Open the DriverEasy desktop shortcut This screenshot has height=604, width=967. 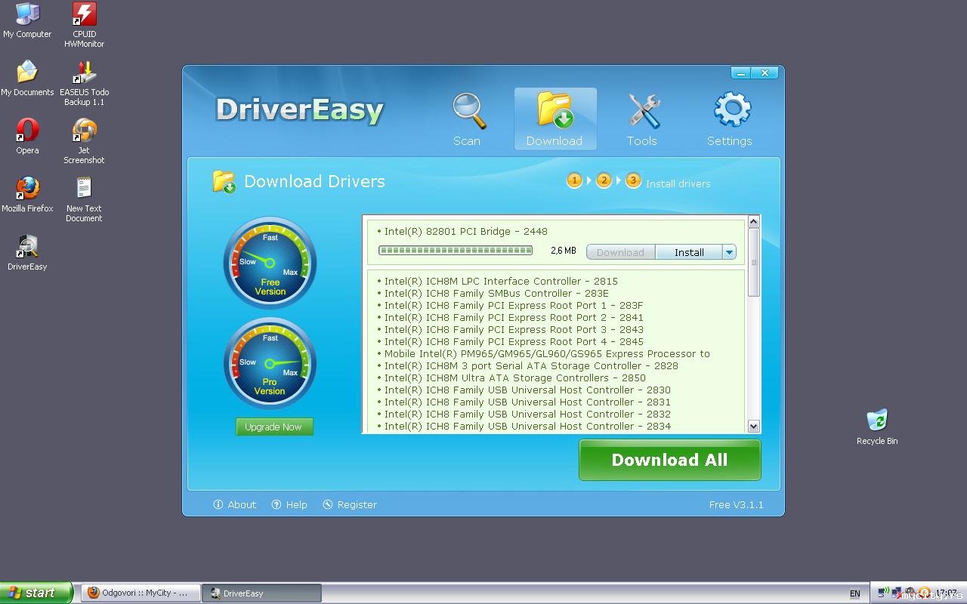27,253
